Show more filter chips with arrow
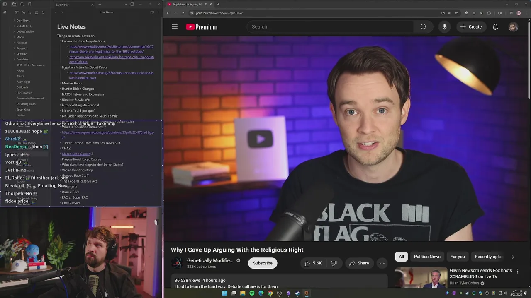Viewport: 531px width, 298px height. tap(512, 257)
